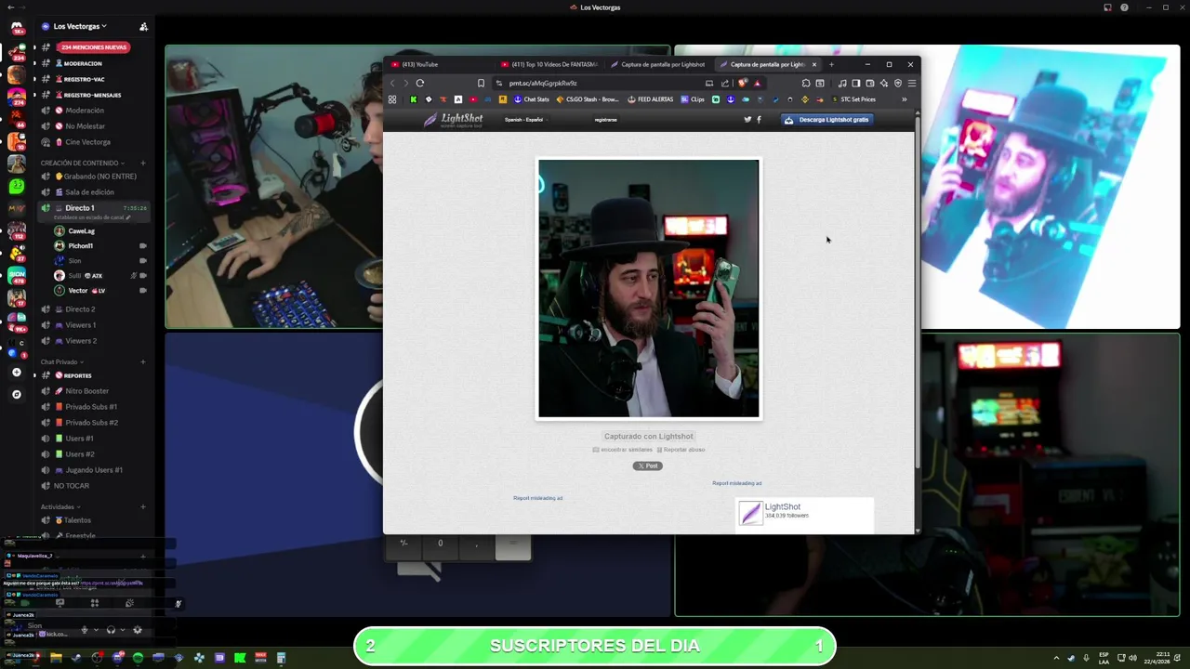Click the captured screenshot image on Lightshot

649,289
